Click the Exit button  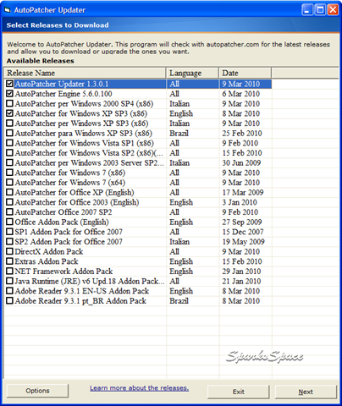(x=239, y=392)
